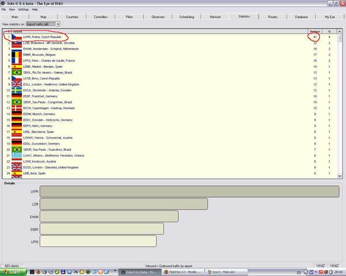Select the EDDL, Dusseldorf, Germany row
Screen dimensions: 346x276
click(170, 144)
